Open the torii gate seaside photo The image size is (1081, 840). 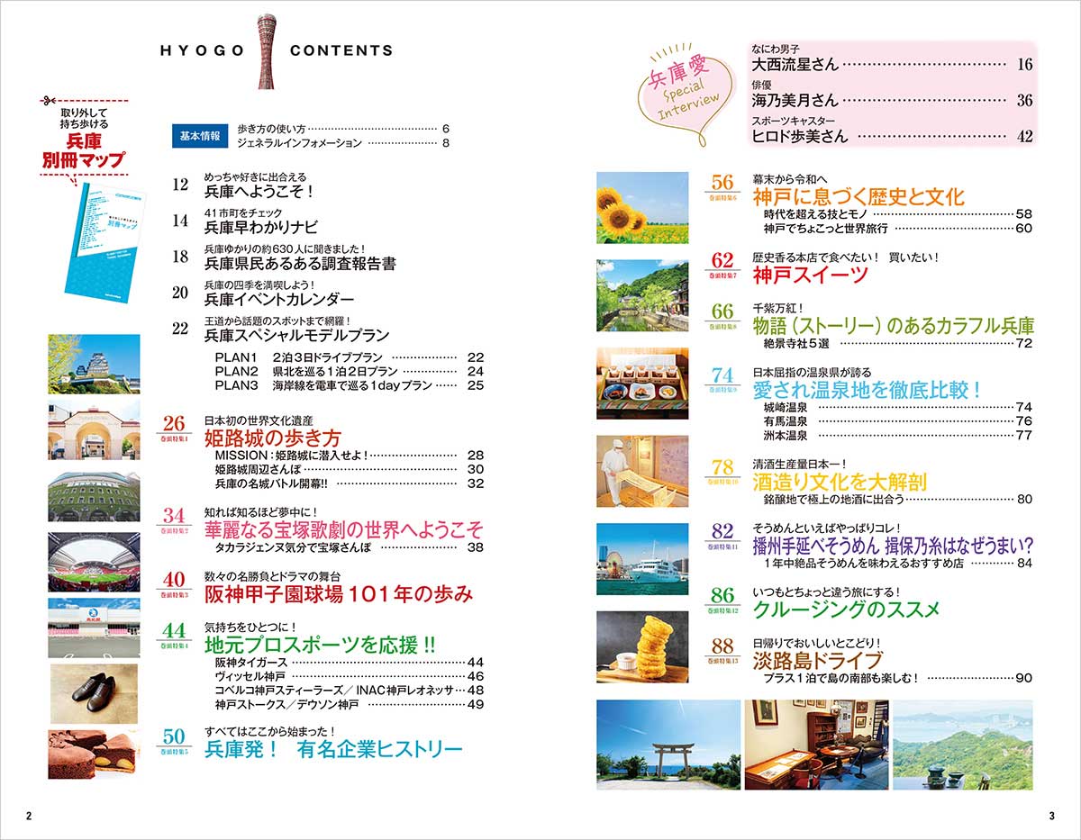point(666,745)
